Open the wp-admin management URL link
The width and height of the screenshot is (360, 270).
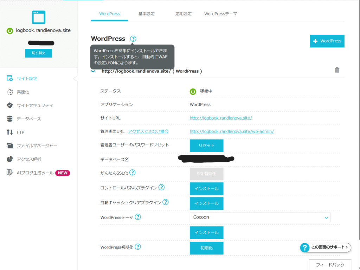[231, 131]
